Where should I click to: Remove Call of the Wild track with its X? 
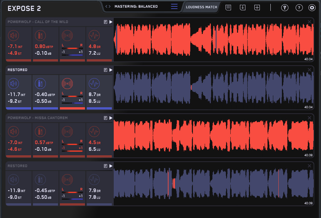tap(309, 22)
